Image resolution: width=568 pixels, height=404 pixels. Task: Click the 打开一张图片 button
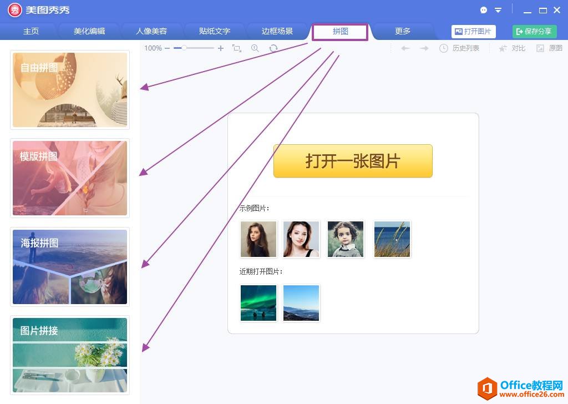[353, 161]
